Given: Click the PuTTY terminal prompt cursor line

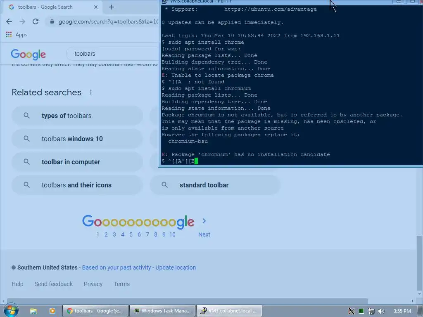Looking at the screenshot, I should tap(180, 161).
